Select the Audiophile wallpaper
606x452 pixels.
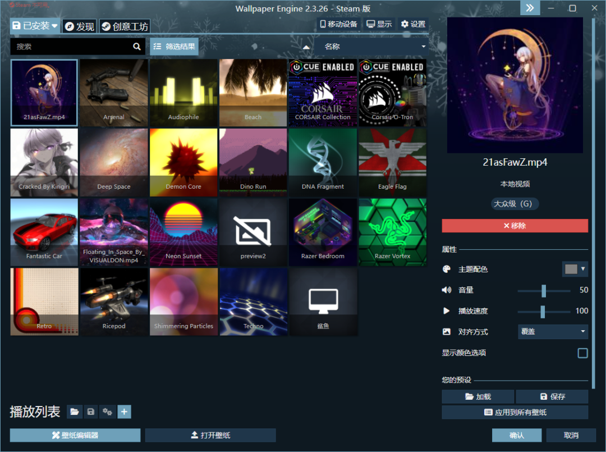click(183, 93)
